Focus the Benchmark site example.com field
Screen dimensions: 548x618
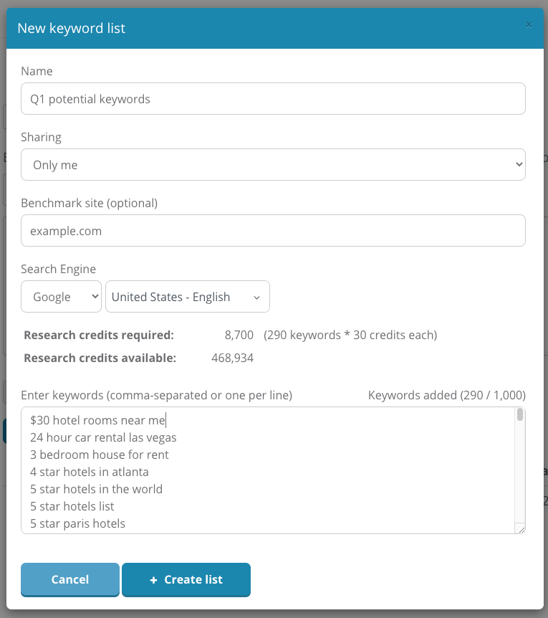(x=273, y=231)
